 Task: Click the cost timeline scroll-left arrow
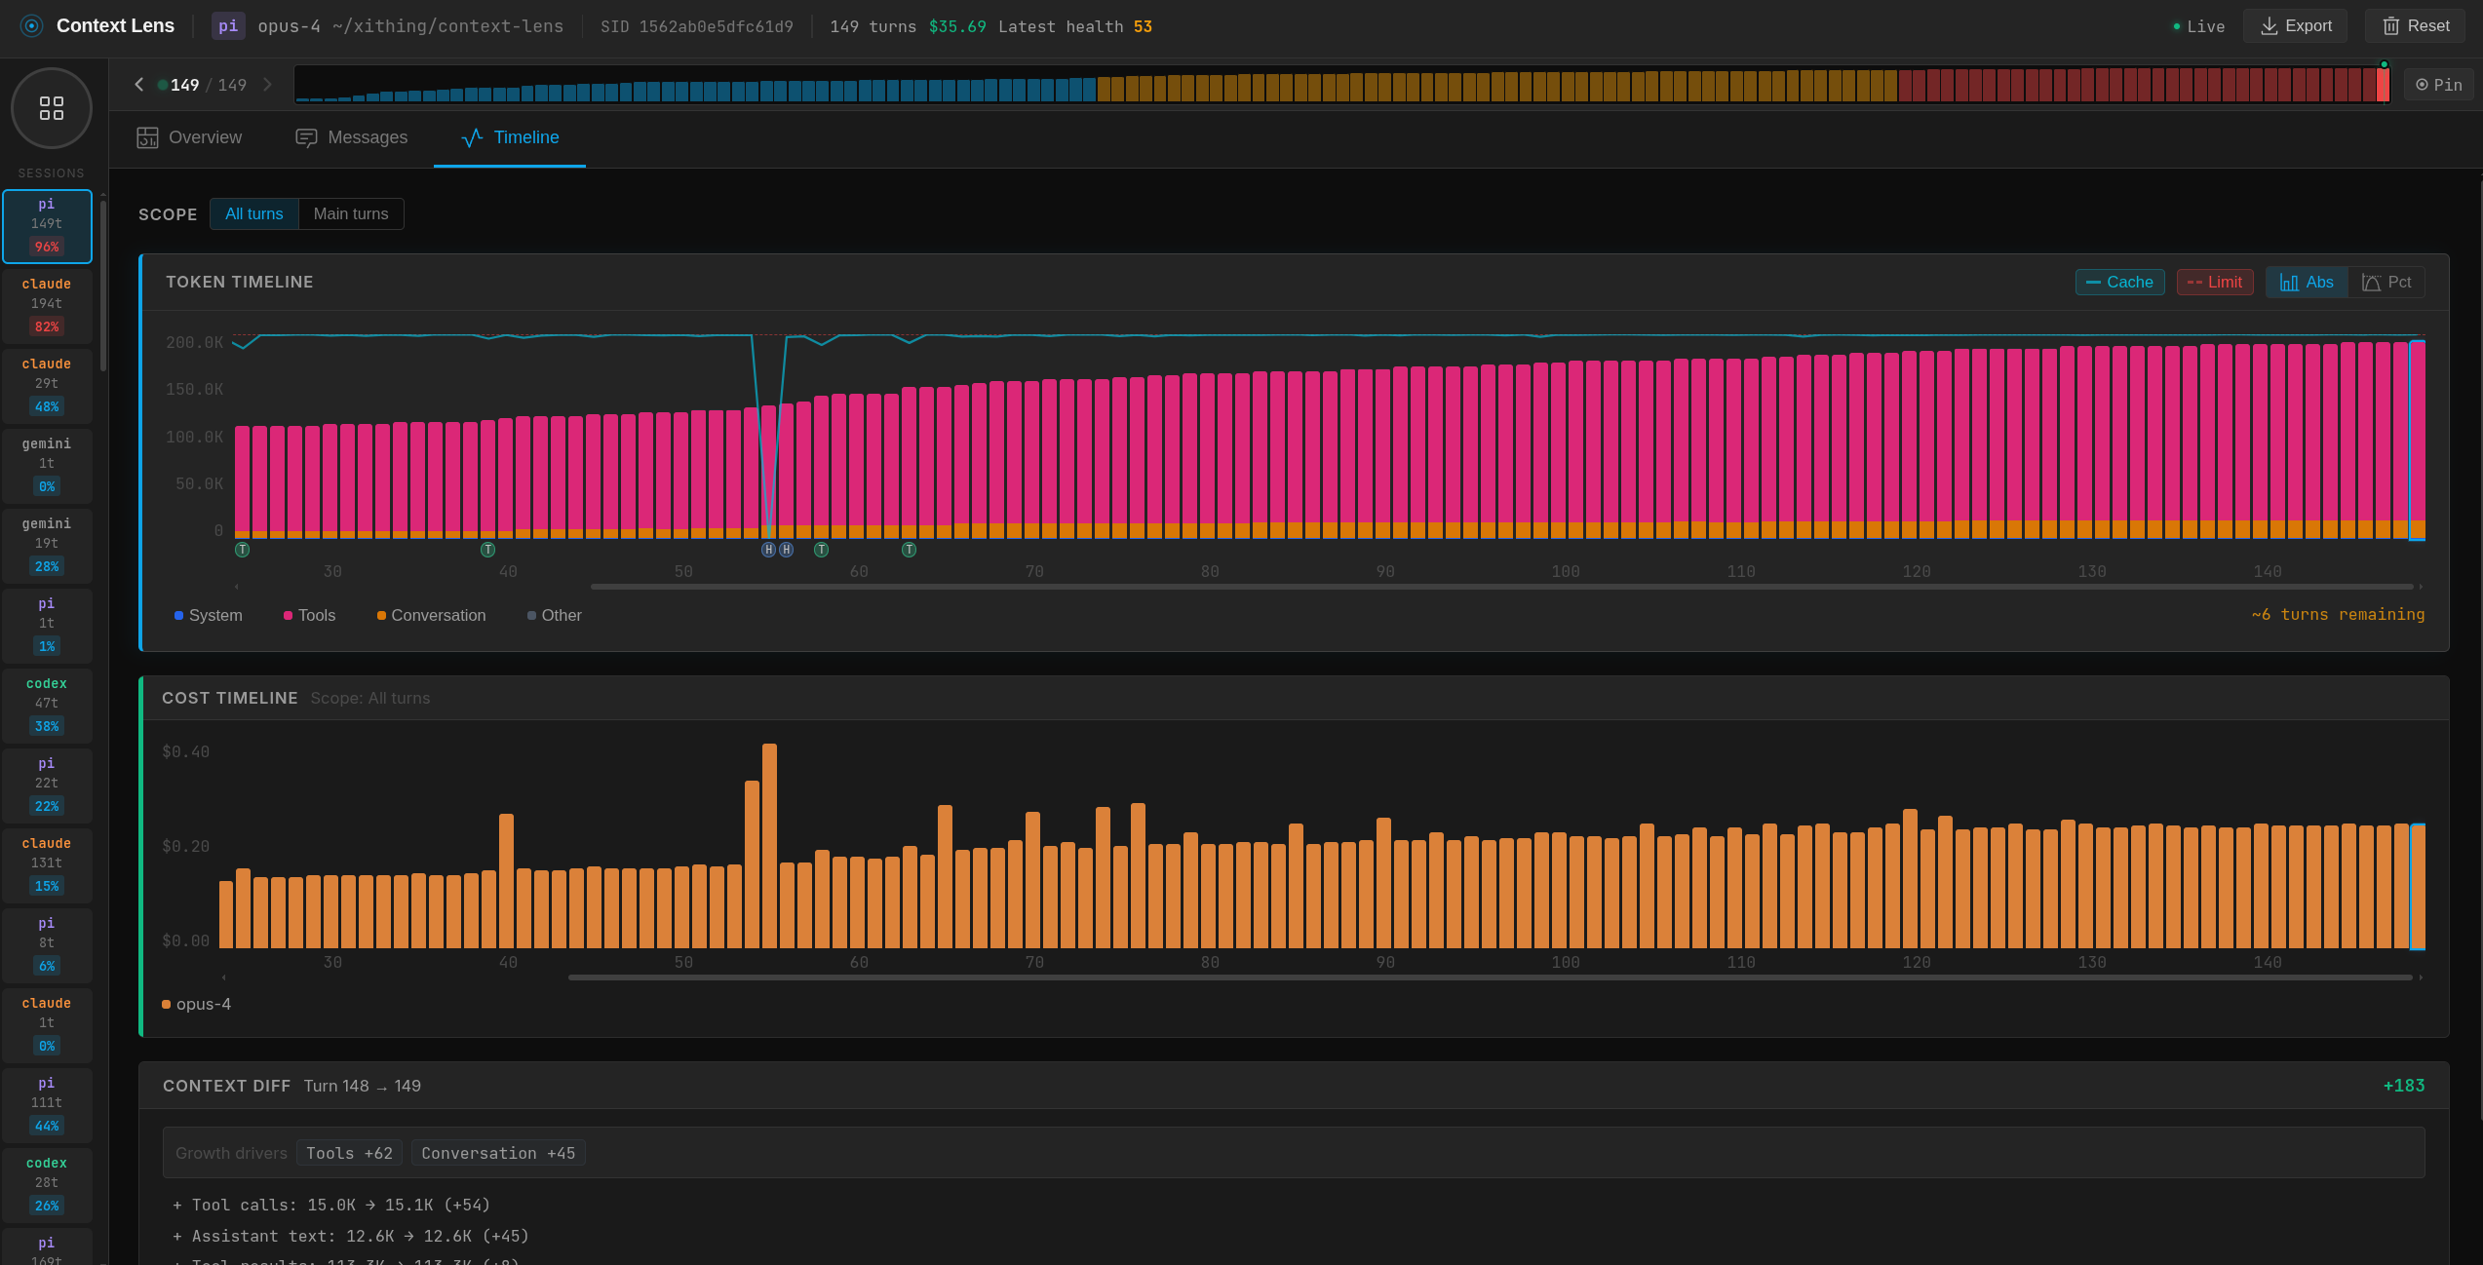(x=224, y=977)
